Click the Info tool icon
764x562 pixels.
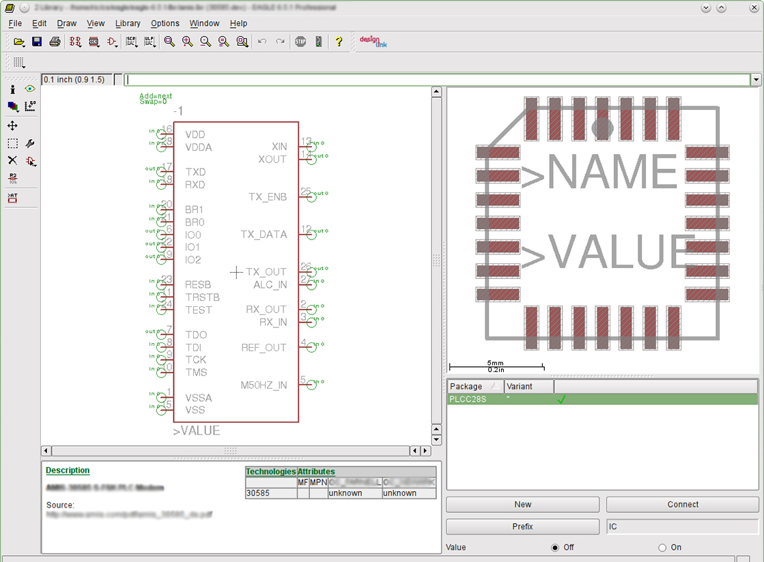[x=12, y=89]
